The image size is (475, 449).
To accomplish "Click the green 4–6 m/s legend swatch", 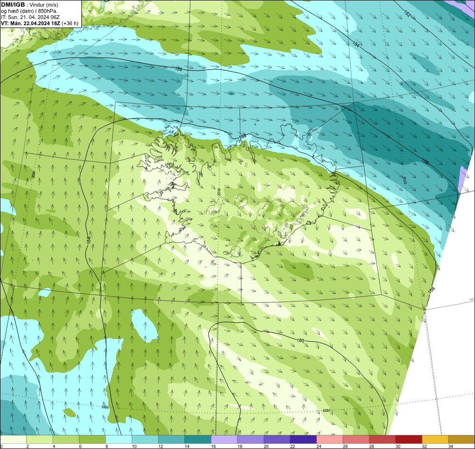I will coord(66,440).
